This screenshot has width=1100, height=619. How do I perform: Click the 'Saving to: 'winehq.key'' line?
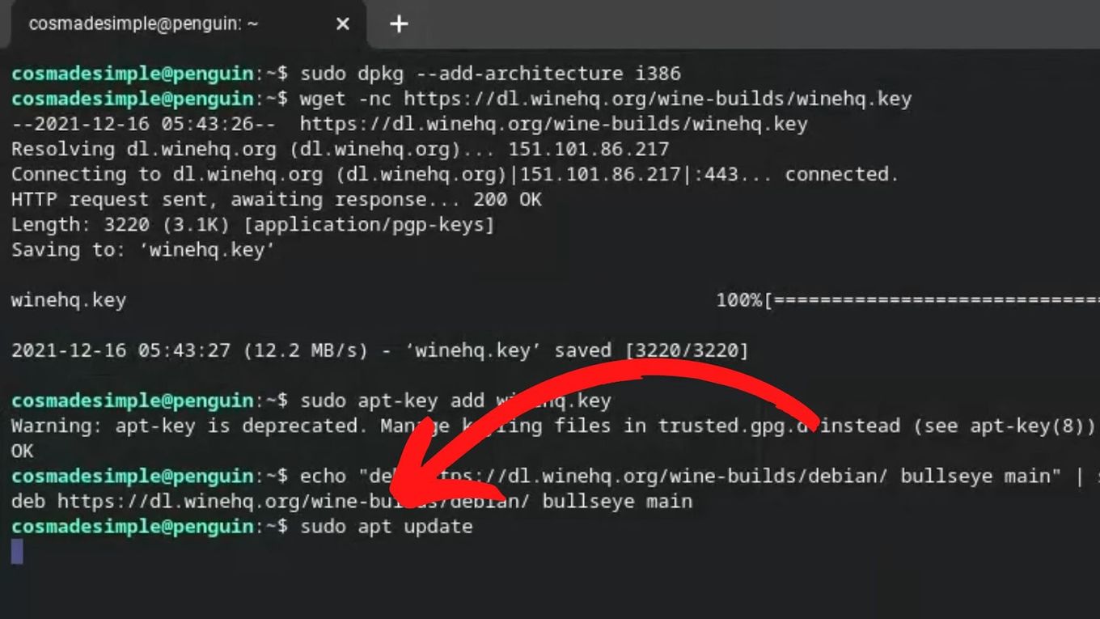pos(143,249)
